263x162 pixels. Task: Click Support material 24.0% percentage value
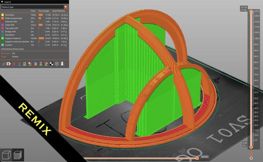(48, 38)
